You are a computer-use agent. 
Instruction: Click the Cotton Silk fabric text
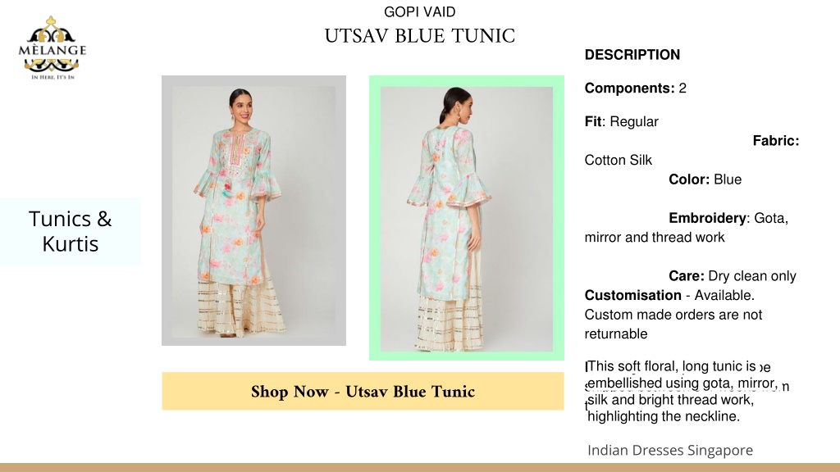(x=619, y=160)
